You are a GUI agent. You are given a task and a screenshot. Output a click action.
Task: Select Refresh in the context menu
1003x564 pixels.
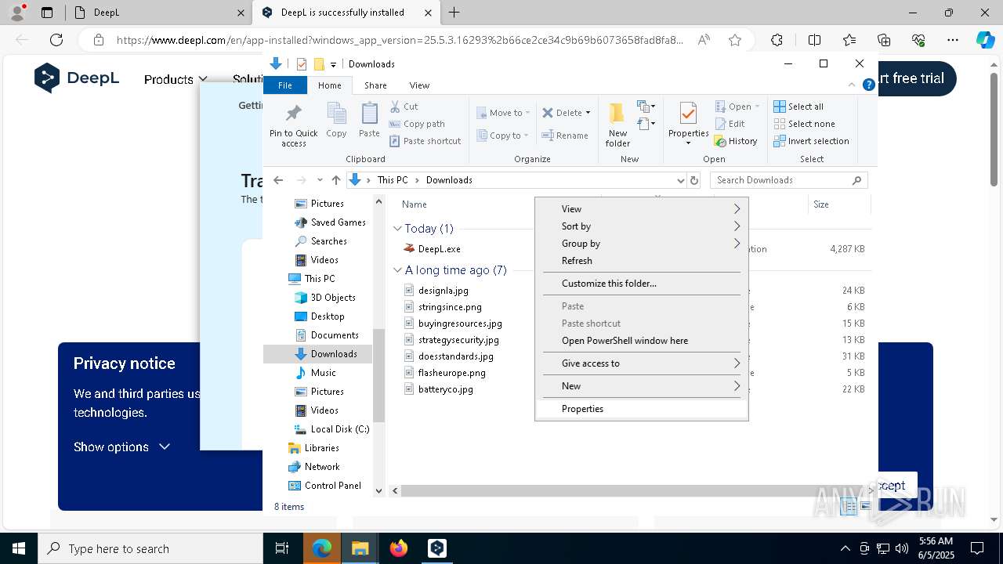(x=642, y=261)
